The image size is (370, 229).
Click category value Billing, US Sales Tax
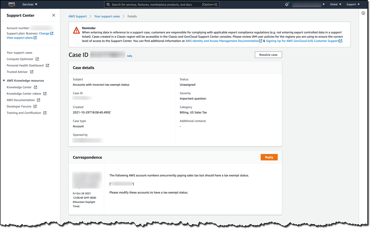point(193,112)
